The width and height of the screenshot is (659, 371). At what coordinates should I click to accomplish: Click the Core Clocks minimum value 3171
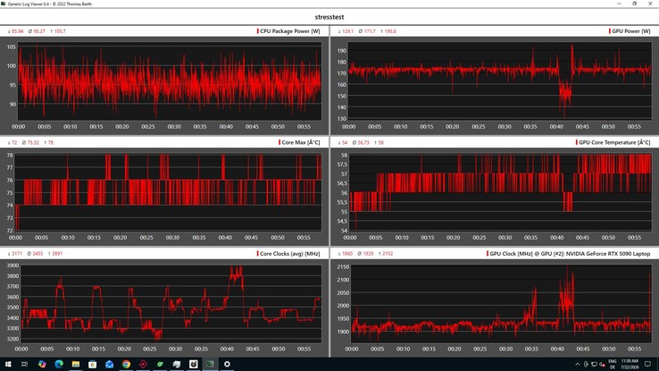click(x=17, y=254)
